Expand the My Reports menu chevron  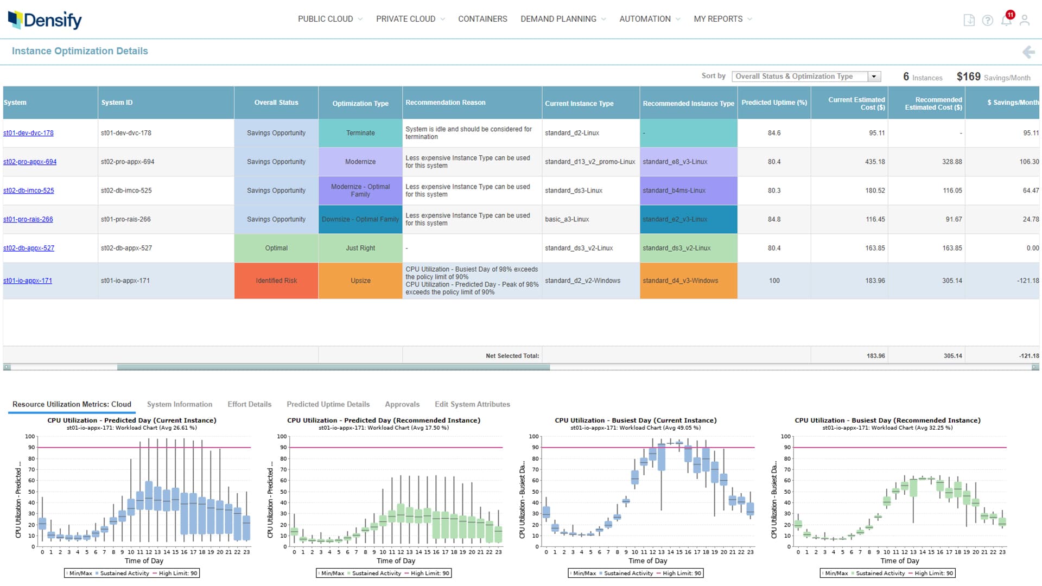coord(751,18)
